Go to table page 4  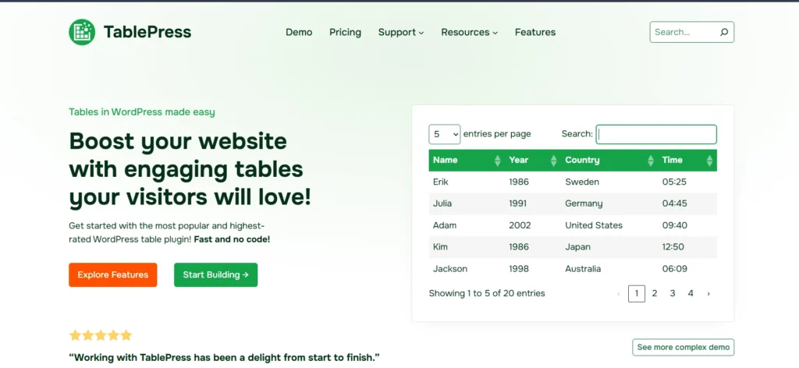(691, 294)
